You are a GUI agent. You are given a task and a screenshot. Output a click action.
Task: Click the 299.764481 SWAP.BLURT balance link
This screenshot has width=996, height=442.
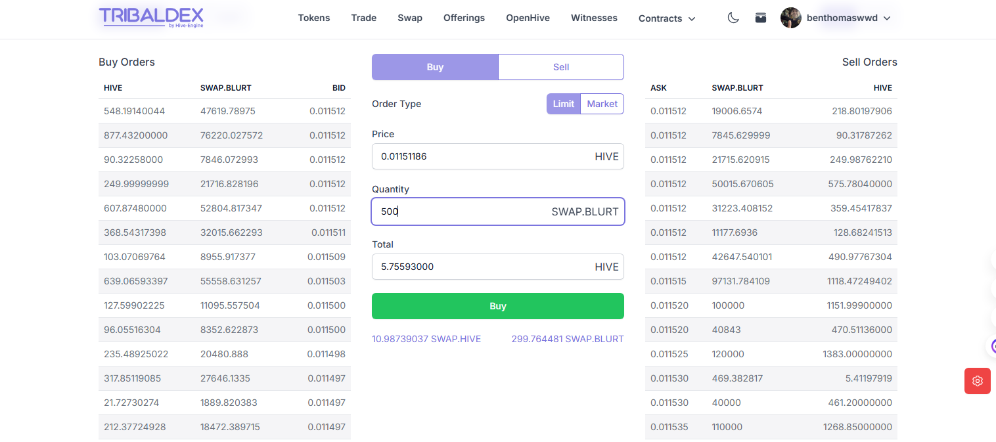pyautogui.click(x=567, y=339)
